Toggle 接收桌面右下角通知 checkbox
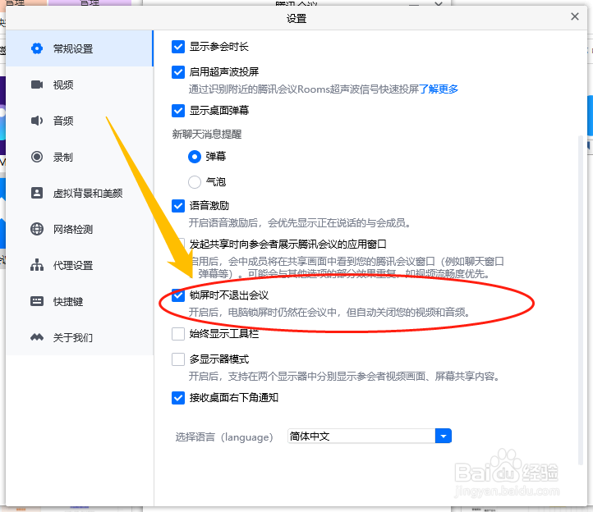The height and width of the screenshot is (512, 593). [178, 398]
